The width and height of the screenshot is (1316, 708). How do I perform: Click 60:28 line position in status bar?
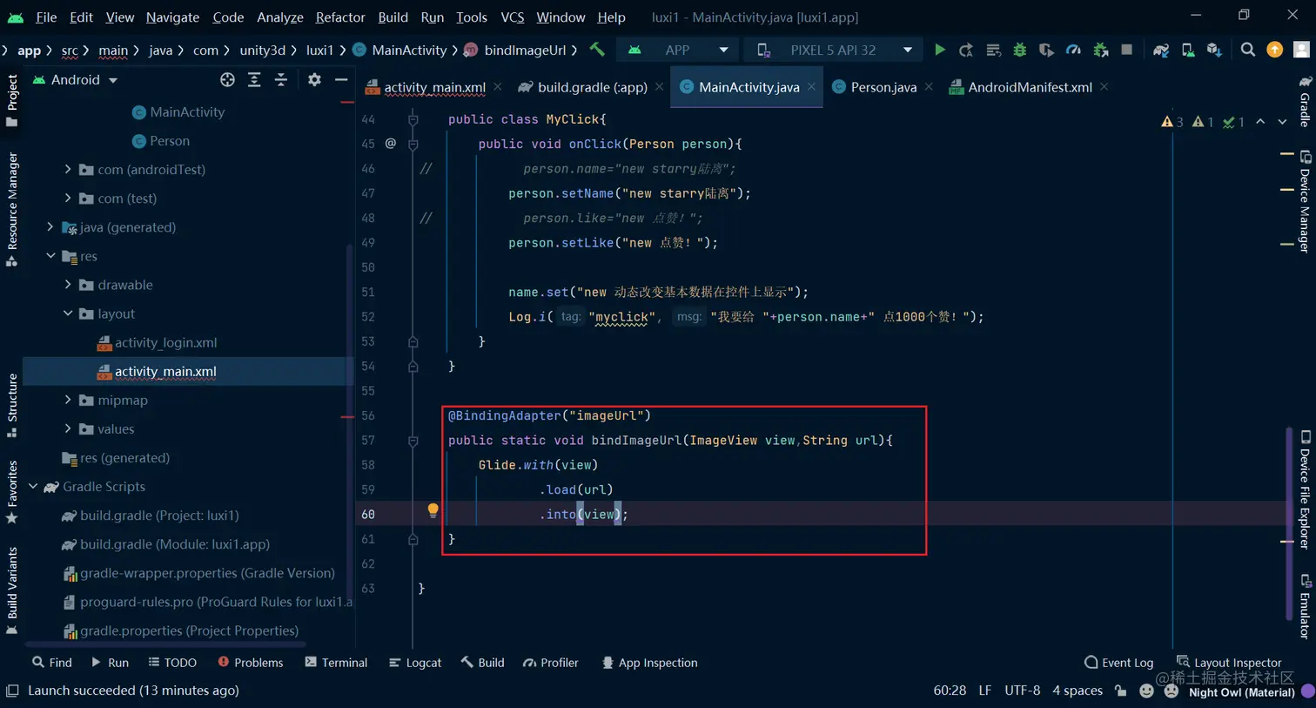tap(950, 691)
